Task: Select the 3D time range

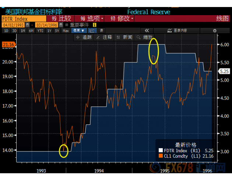Action: (14, 31)
